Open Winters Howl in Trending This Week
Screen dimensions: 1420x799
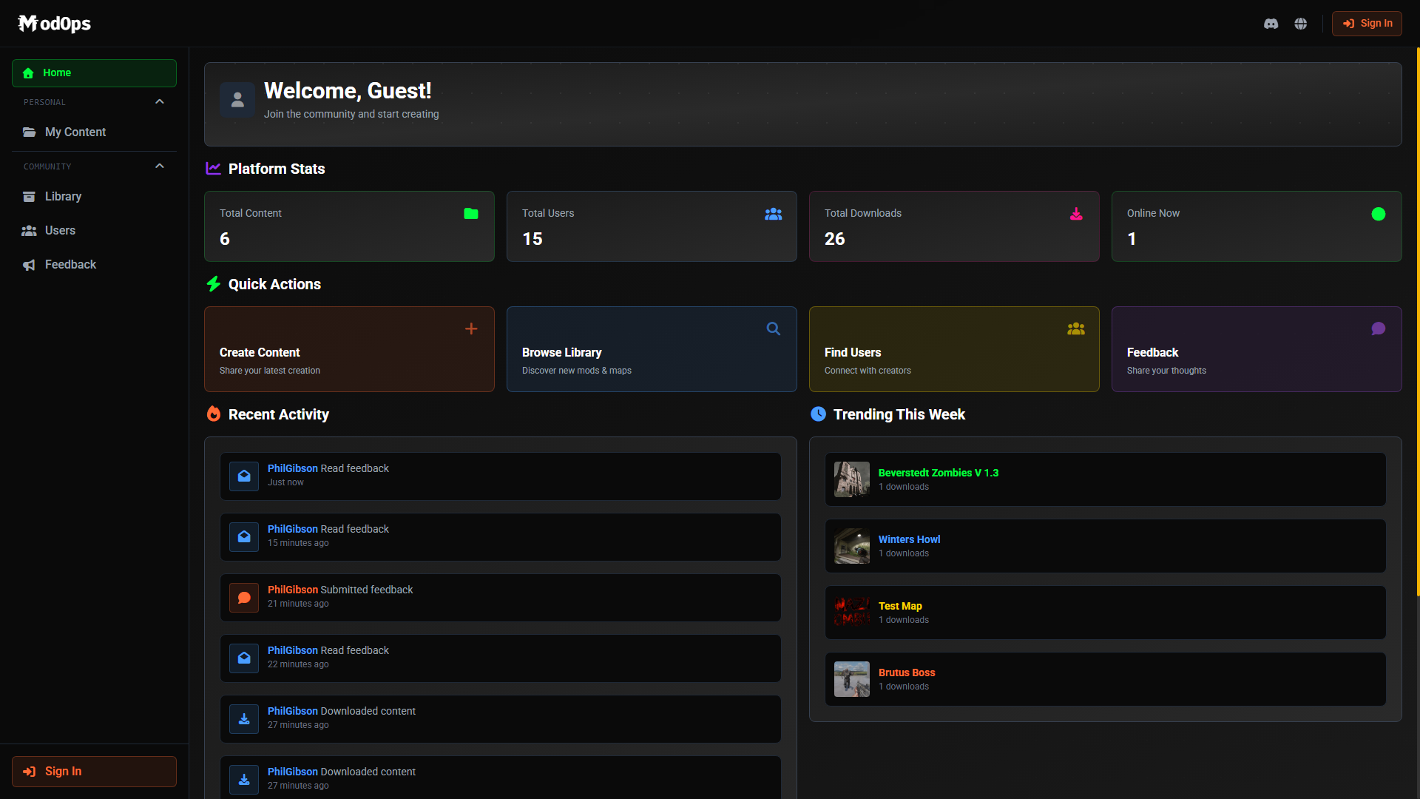pyautogui.click(x=909, y=539)
